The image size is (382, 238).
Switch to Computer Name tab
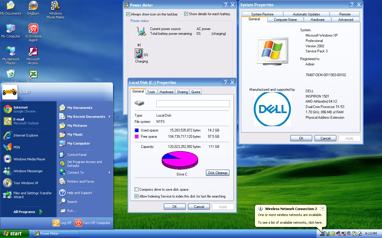(x=285, y=20)
